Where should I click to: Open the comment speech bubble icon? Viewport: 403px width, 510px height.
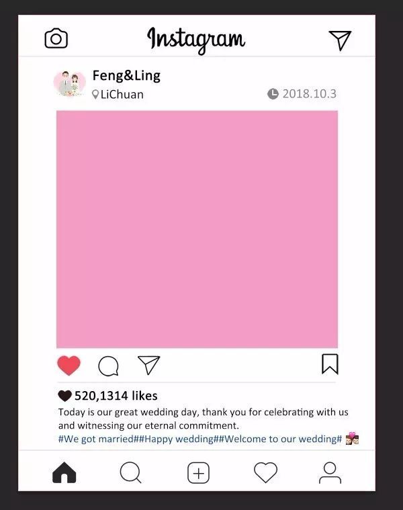108,366
